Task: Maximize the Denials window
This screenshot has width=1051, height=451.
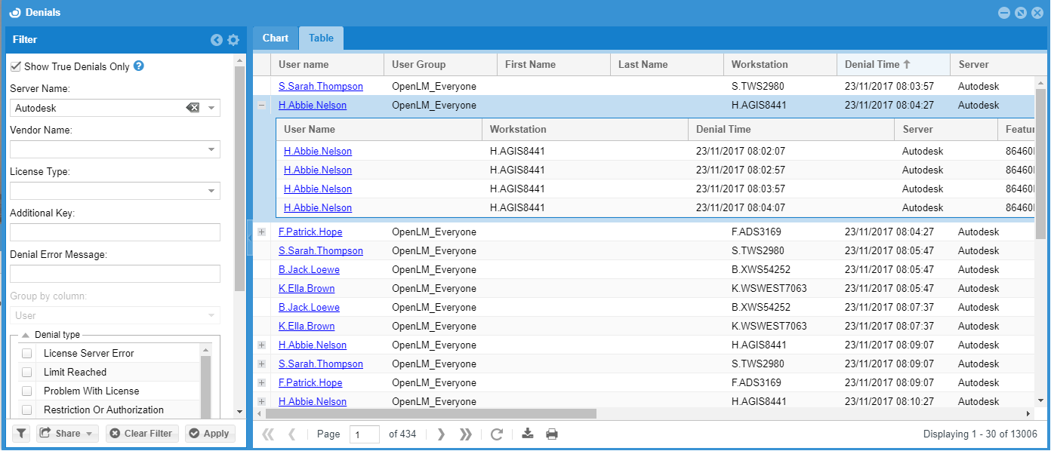Action: (x=1021, y=13)
